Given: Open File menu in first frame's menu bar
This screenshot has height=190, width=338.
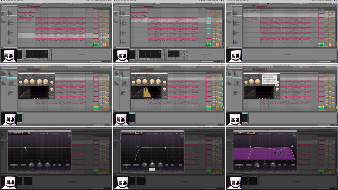Looking at the screenshot, I should click(7, 1).
